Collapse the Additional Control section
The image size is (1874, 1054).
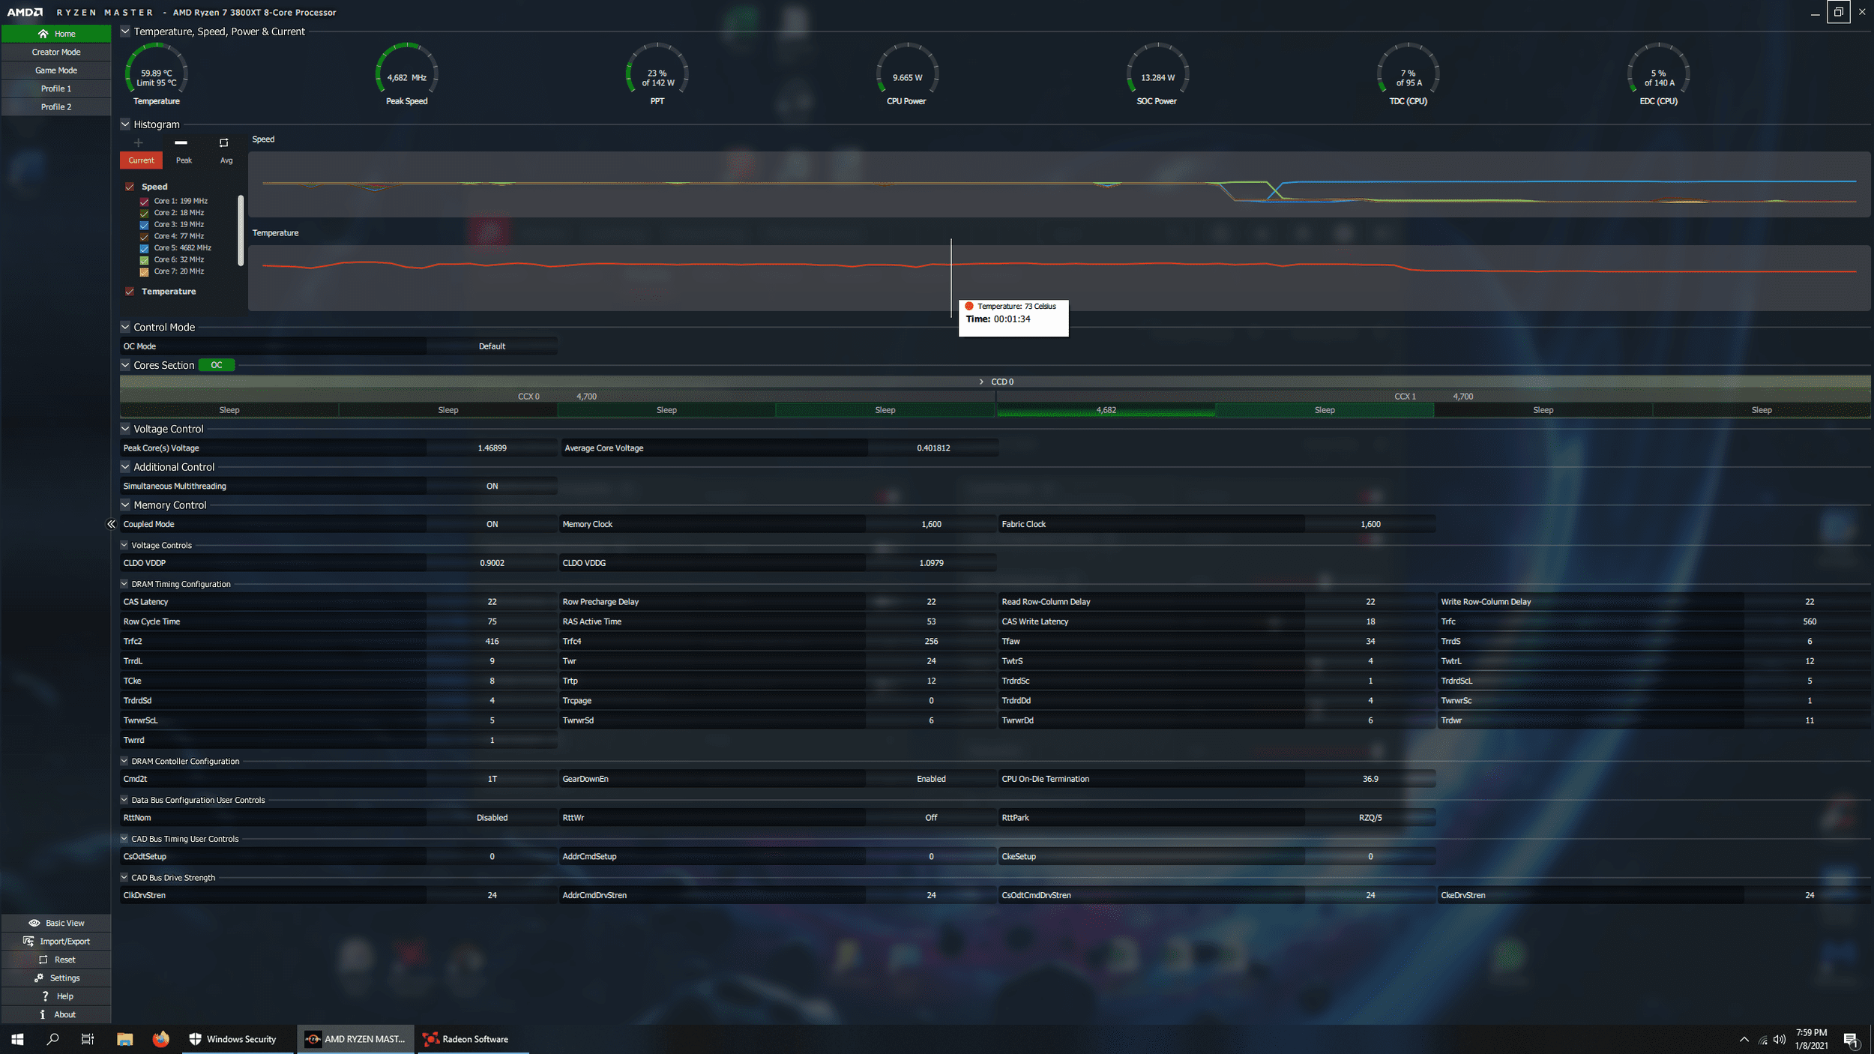point(125,467)
